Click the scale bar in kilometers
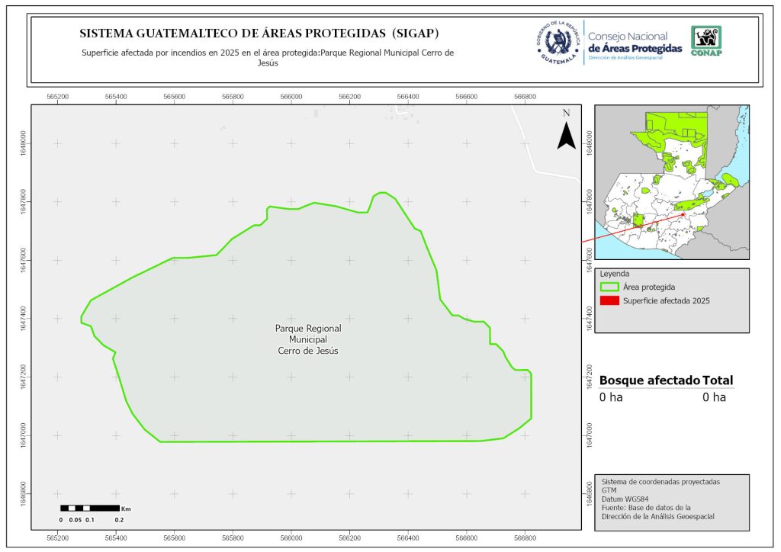Screen dimensions: 781x552 pos(90,508)
